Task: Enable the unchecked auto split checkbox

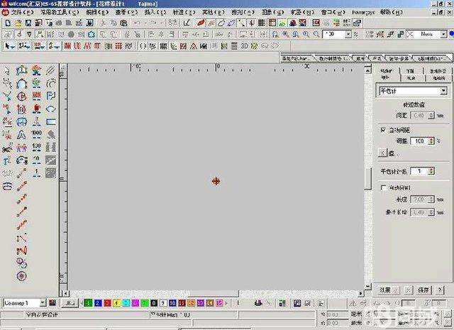Action: tap(383, 188)
